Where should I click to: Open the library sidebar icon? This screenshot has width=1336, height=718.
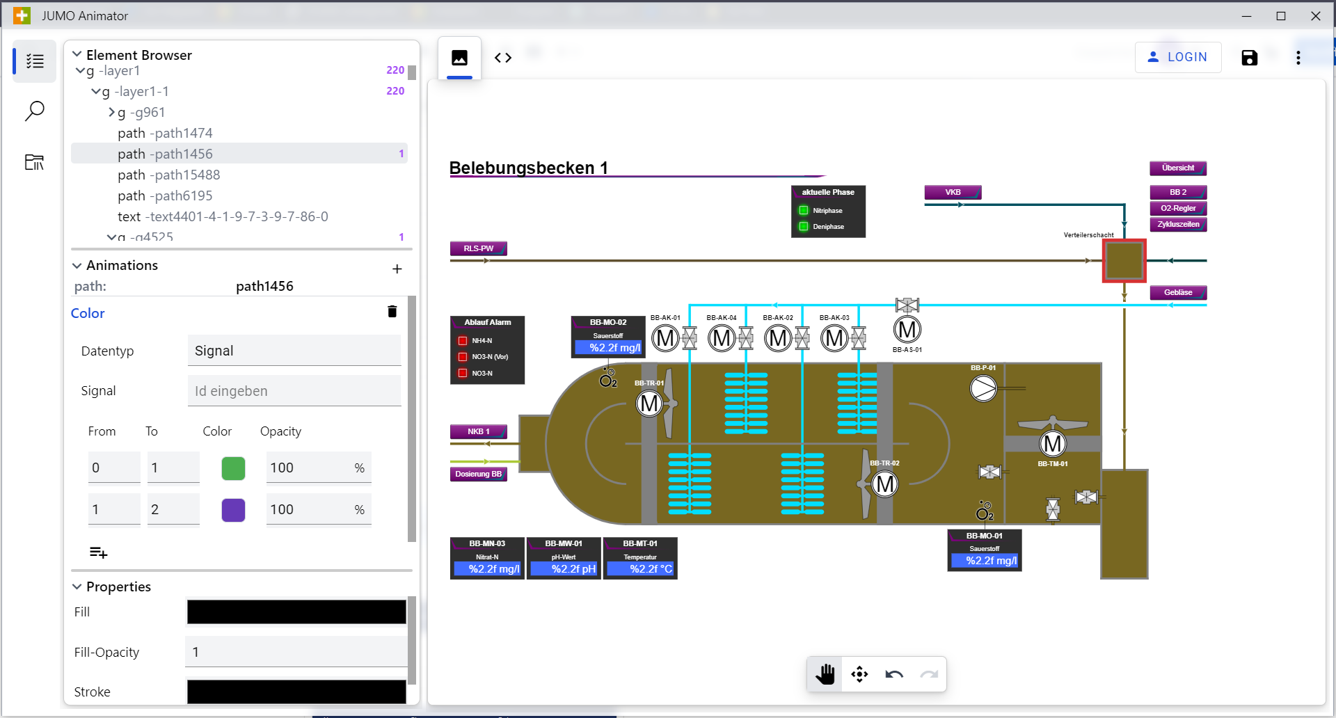[x=35, y=162]
